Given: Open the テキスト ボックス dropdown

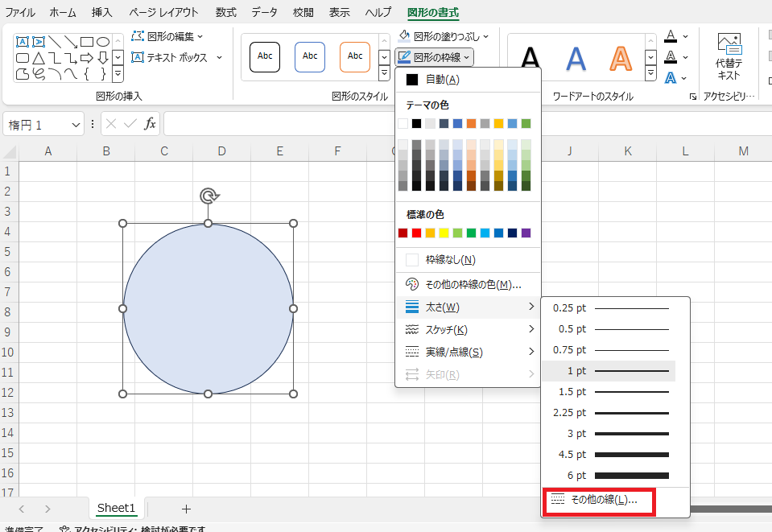Looking at the screenshot, I should (177, 58).
